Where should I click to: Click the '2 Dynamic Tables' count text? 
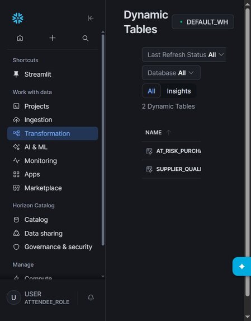pos(168,106)
